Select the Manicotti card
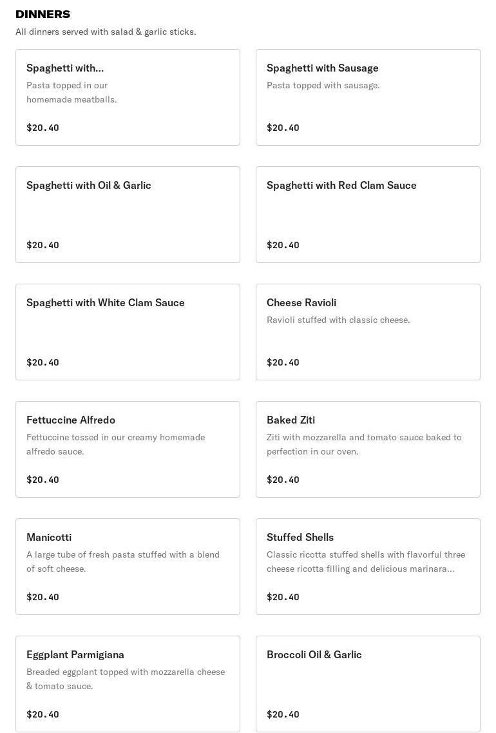This screenshot has width=496, height=733. (x=128, y=567)
